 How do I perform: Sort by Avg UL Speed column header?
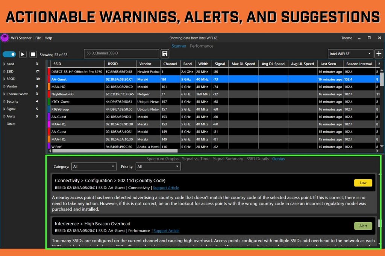point(303,64)
